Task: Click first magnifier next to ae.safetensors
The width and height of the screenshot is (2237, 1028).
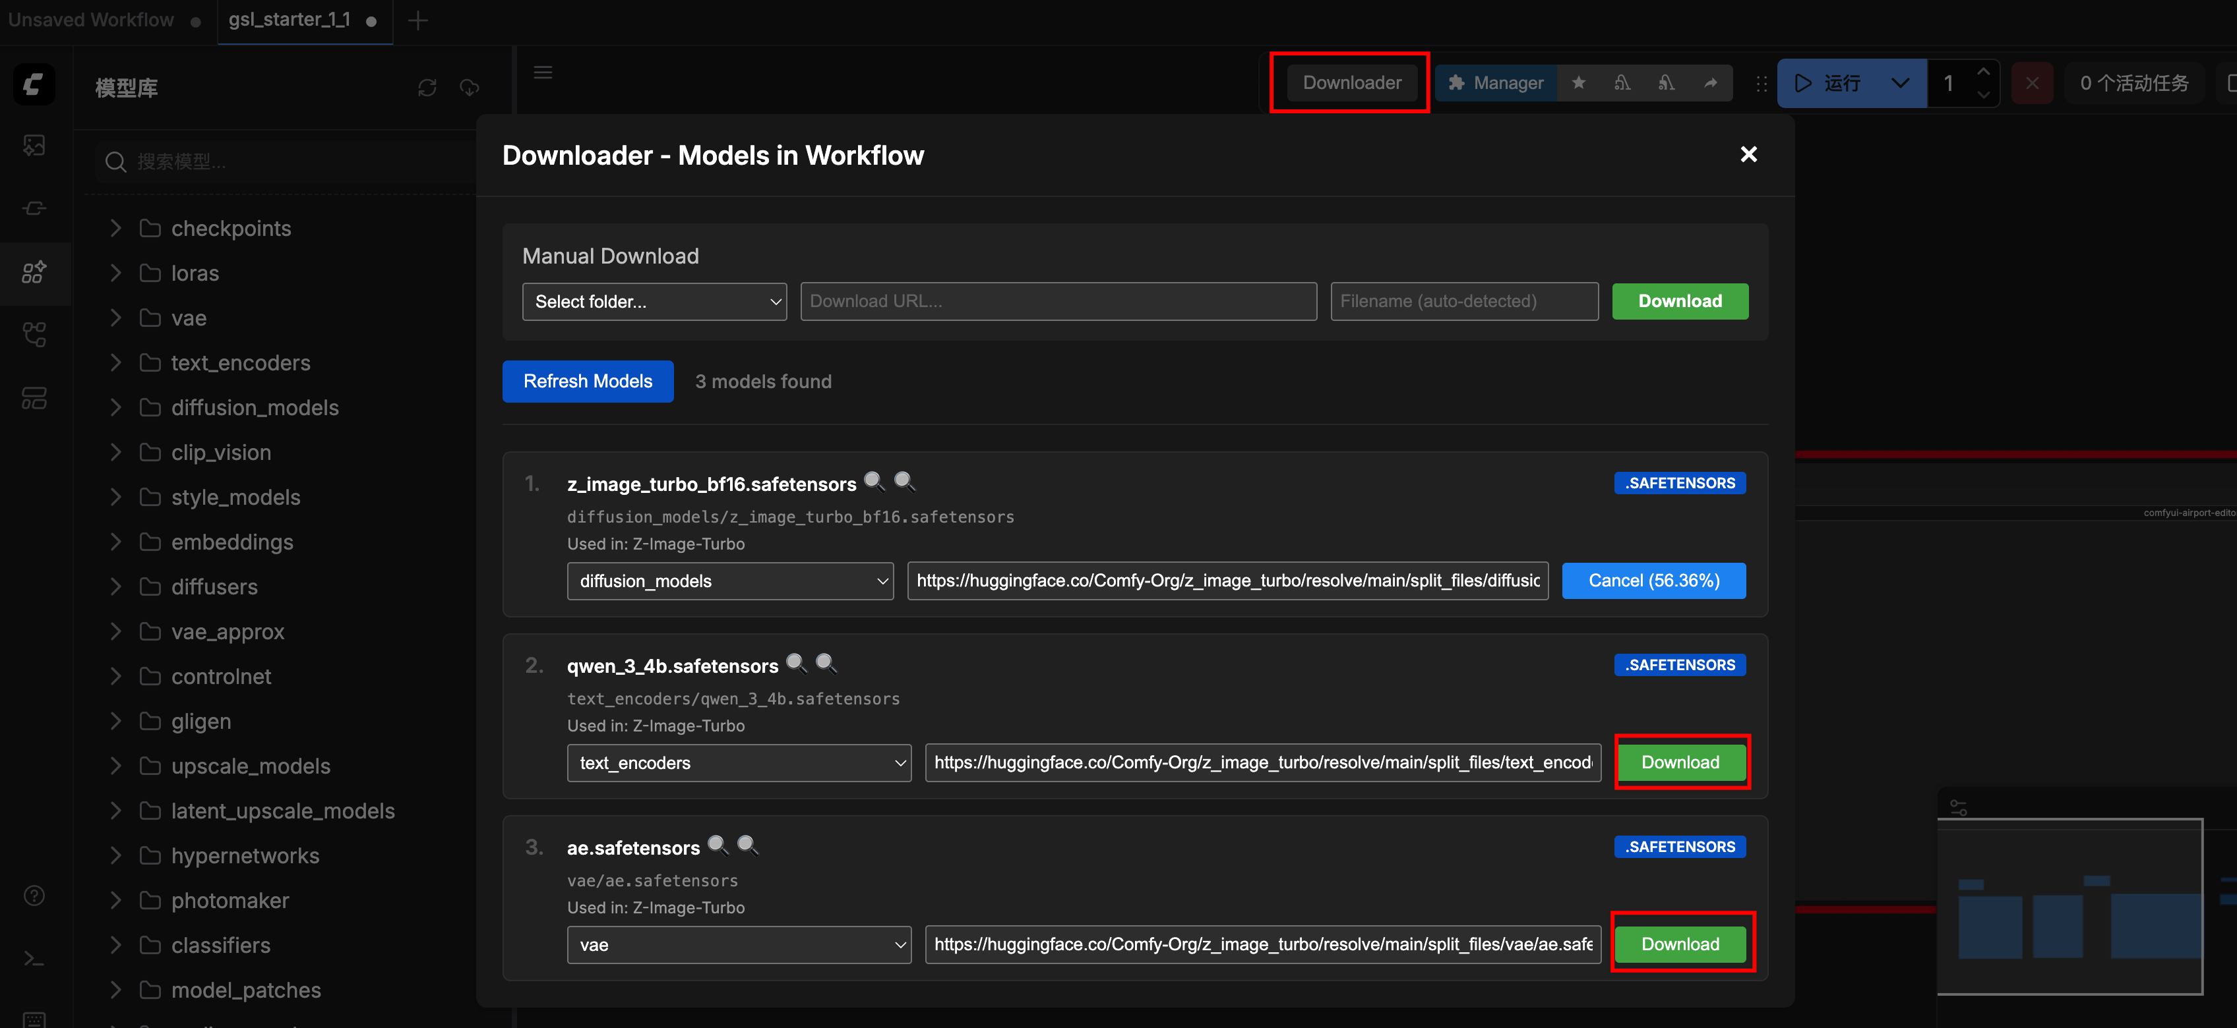Action: click(x=718, y=845)
